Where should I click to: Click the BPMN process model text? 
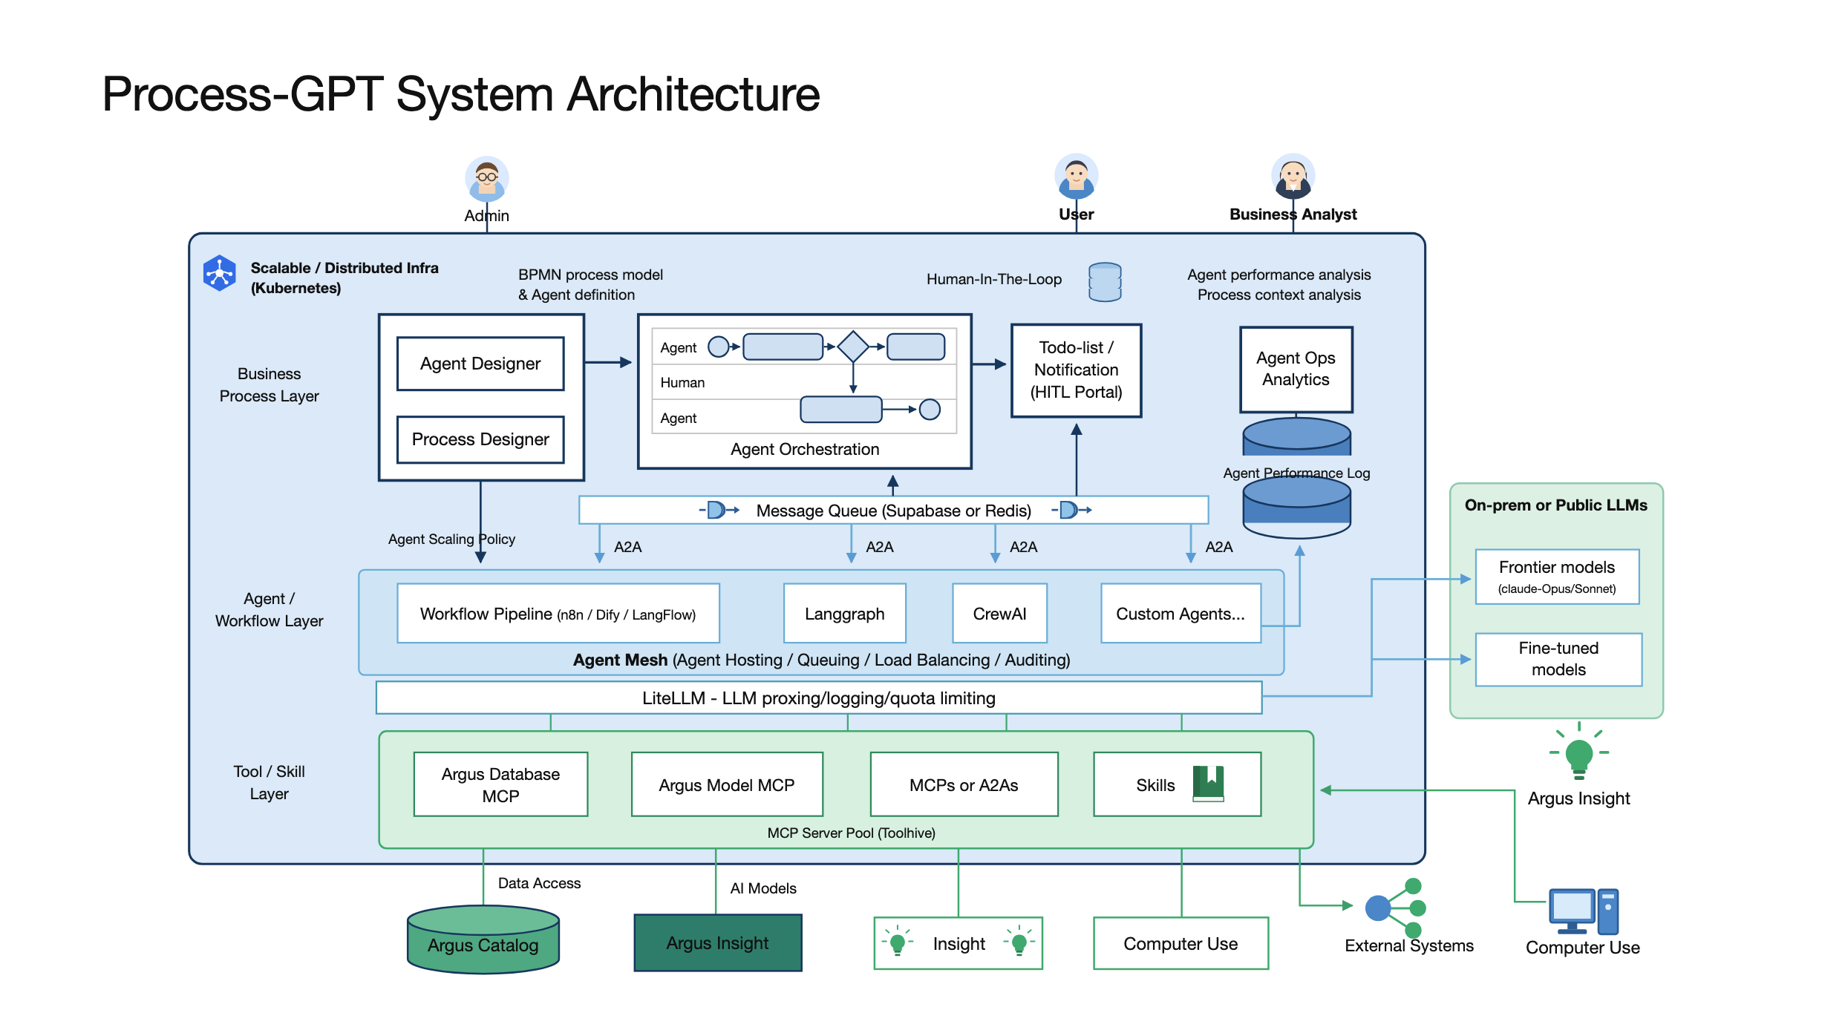[x=590, y=284]
